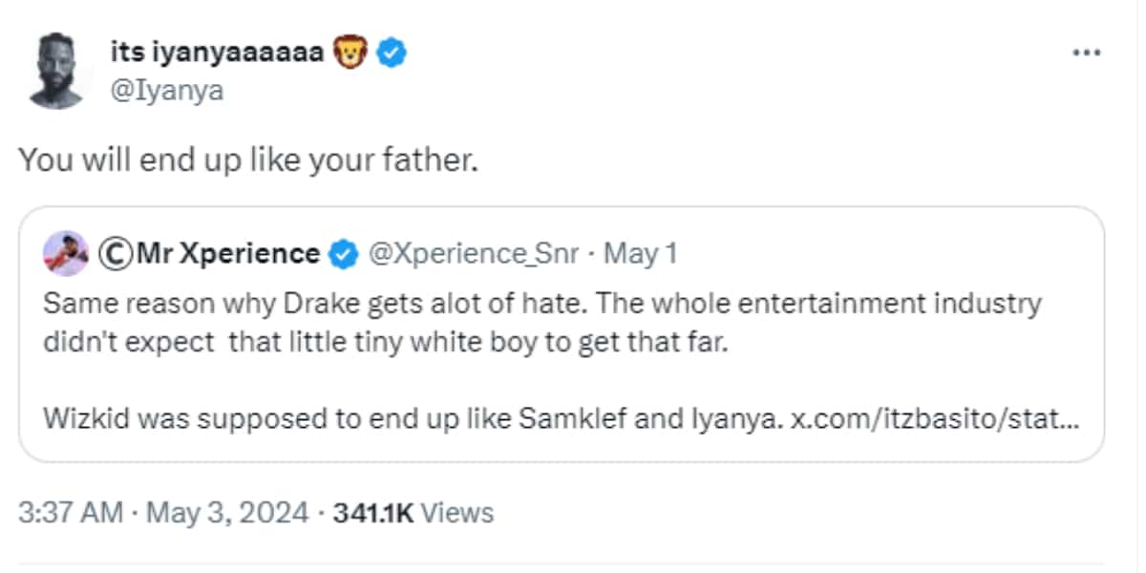The height and width of the screenshot is (573, 1146).
Task: Open the Mr Xperience profile name
Action: (x=229, y=254)
